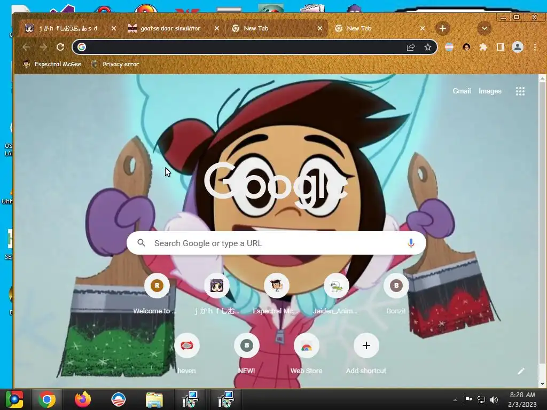Close the first Japanese-titled tab
The width and height of the screenshot is (547, 410).
114,28
